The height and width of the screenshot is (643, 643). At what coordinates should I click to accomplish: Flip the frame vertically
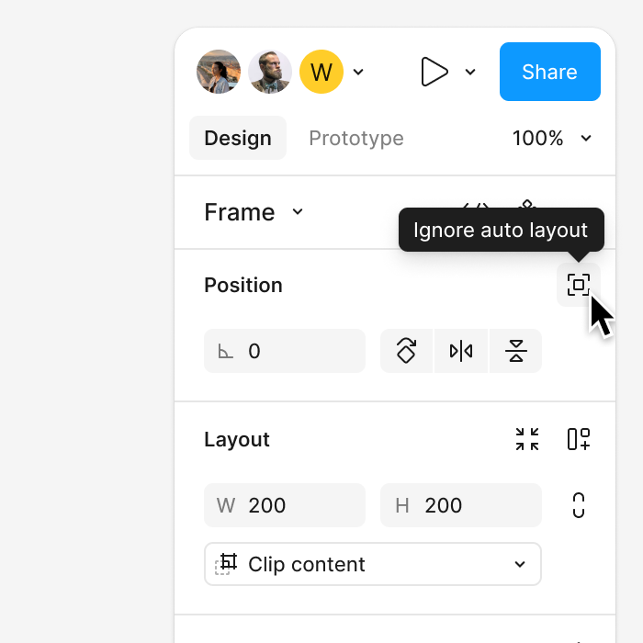(516, 351)
